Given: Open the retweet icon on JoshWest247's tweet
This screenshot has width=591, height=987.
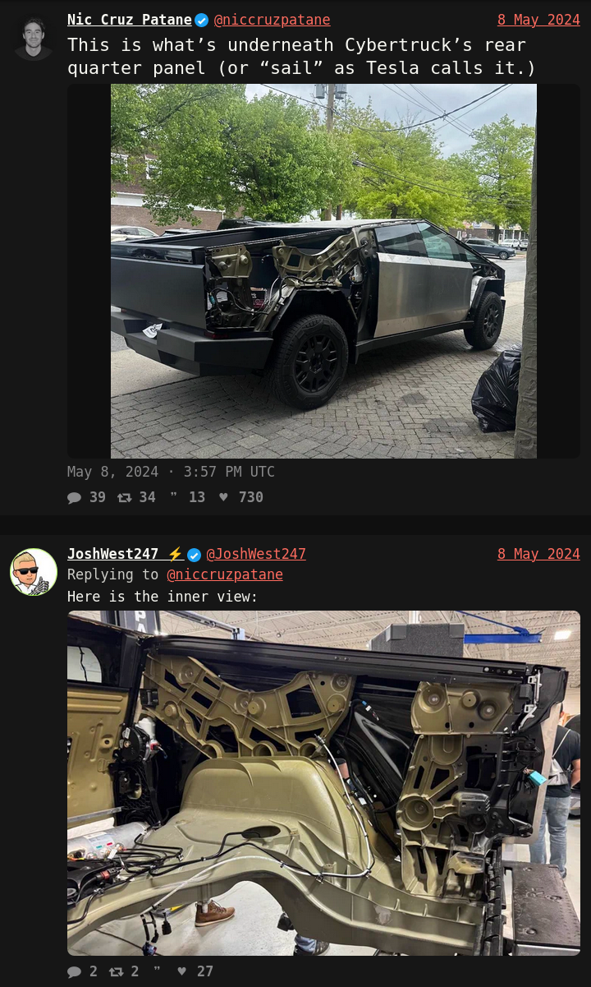Looking at the screenshot, I should tap(117, 971).
